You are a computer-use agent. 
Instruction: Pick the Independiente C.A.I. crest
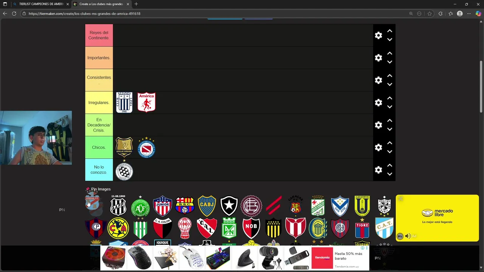207,228
